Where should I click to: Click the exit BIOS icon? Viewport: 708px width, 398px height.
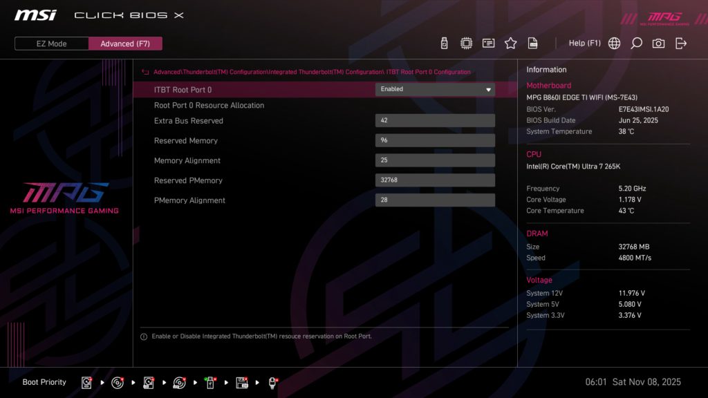[x=680, y=42]
